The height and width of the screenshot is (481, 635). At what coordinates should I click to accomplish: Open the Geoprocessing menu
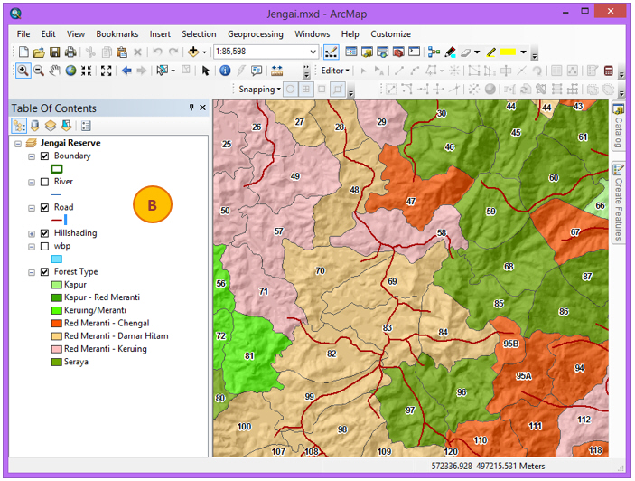pos(255,34)
